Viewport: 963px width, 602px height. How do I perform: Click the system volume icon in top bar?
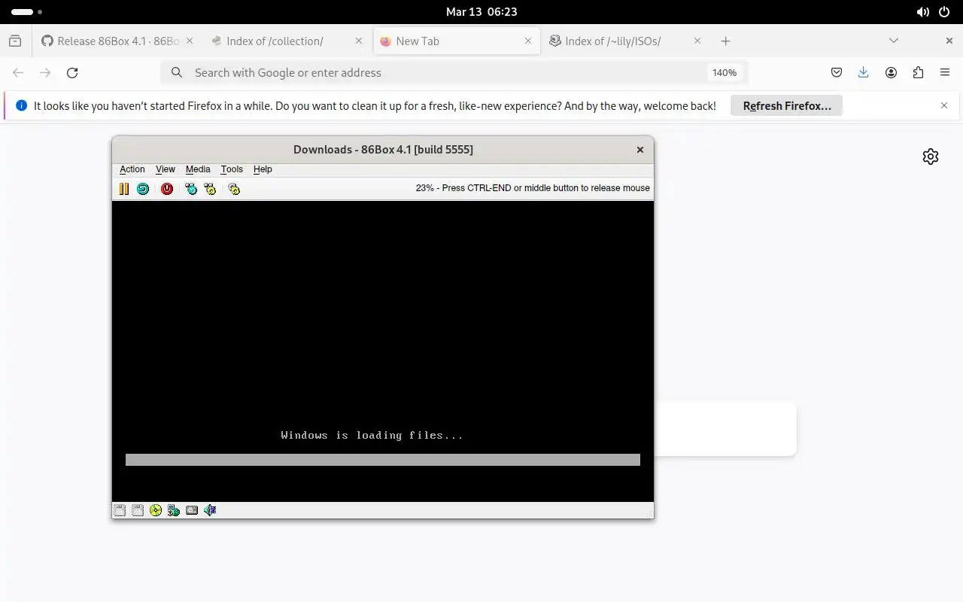(923, 12)
